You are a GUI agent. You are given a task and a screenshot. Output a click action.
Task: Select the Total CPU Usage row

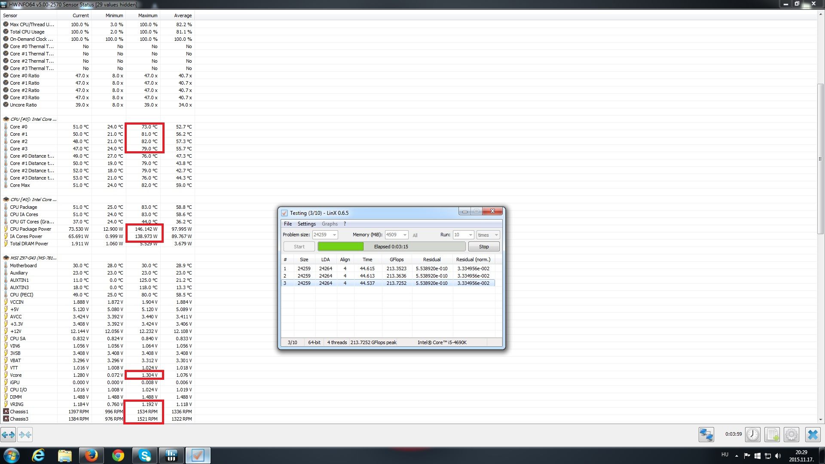pyautogui.click(x=98, y=32)
